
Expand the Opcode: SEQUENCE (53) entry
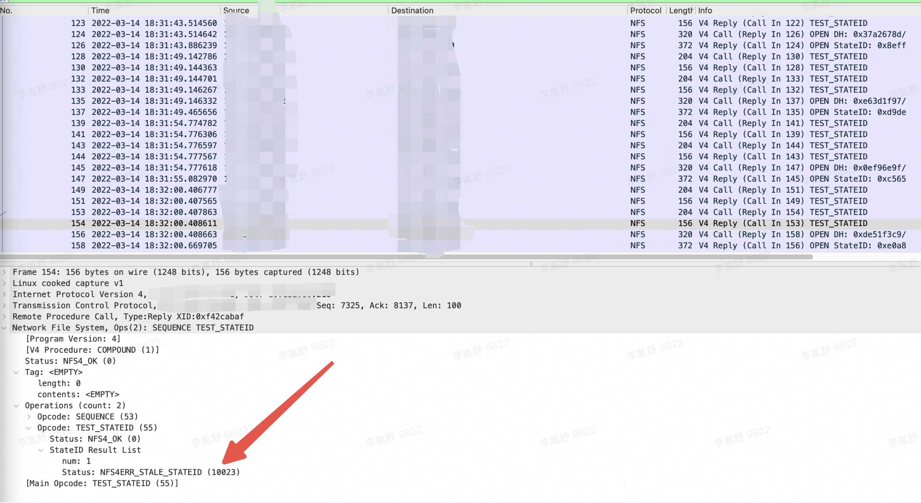click(29, 416)
